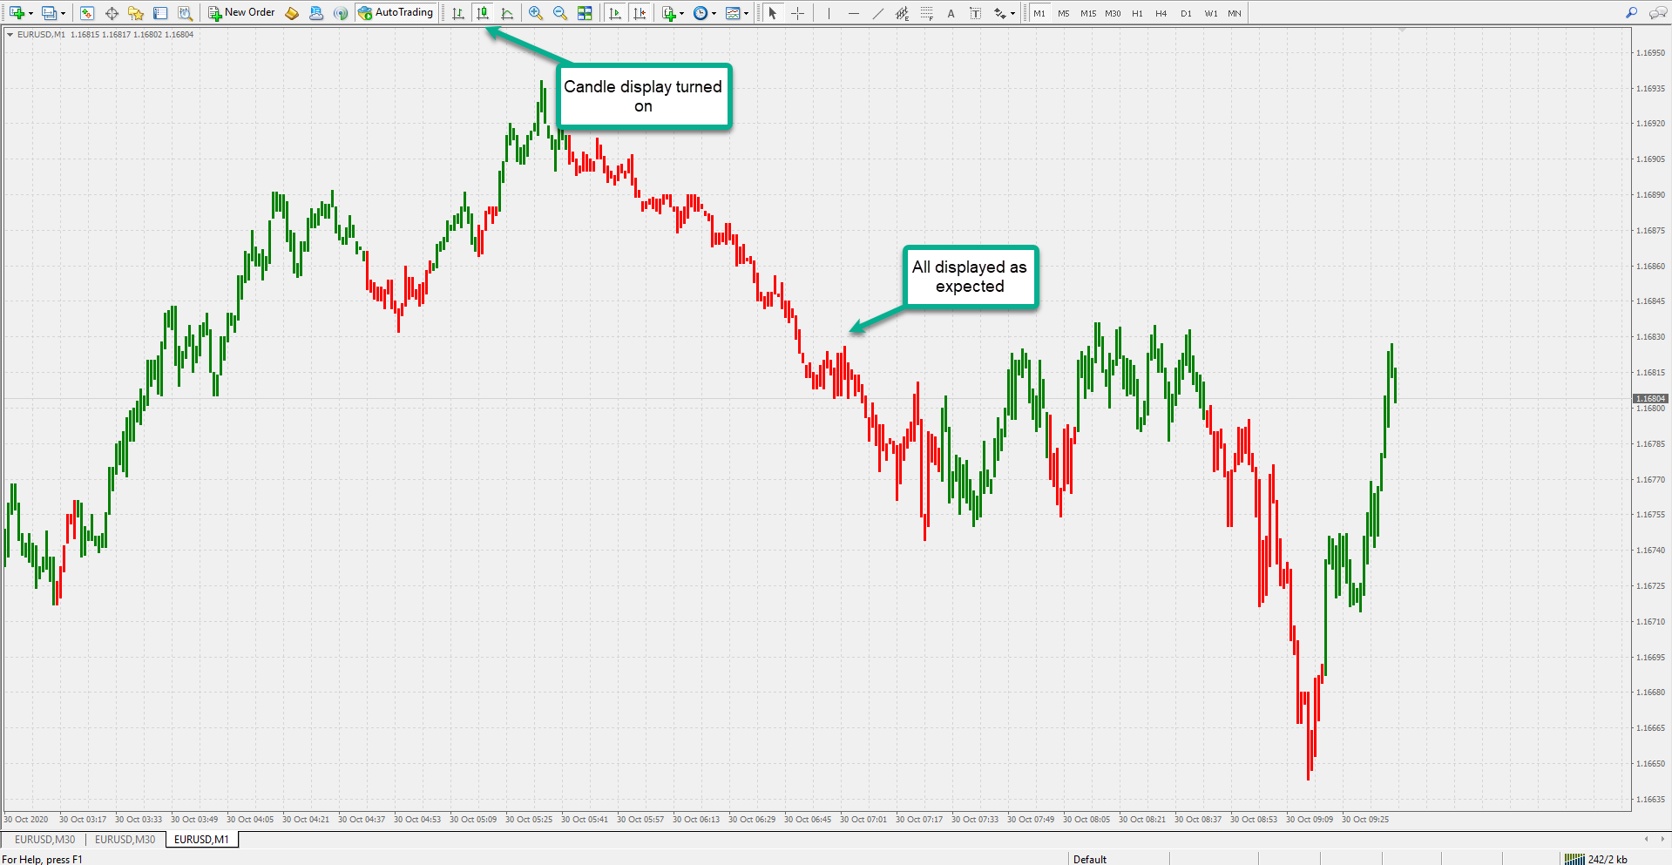1672x865 pixels.
Task: Activate the arrow cursor tool
Action: pos(773,12)
